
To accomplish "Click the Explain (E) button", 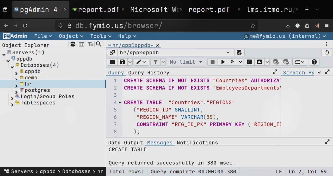I will click(249, 62).
